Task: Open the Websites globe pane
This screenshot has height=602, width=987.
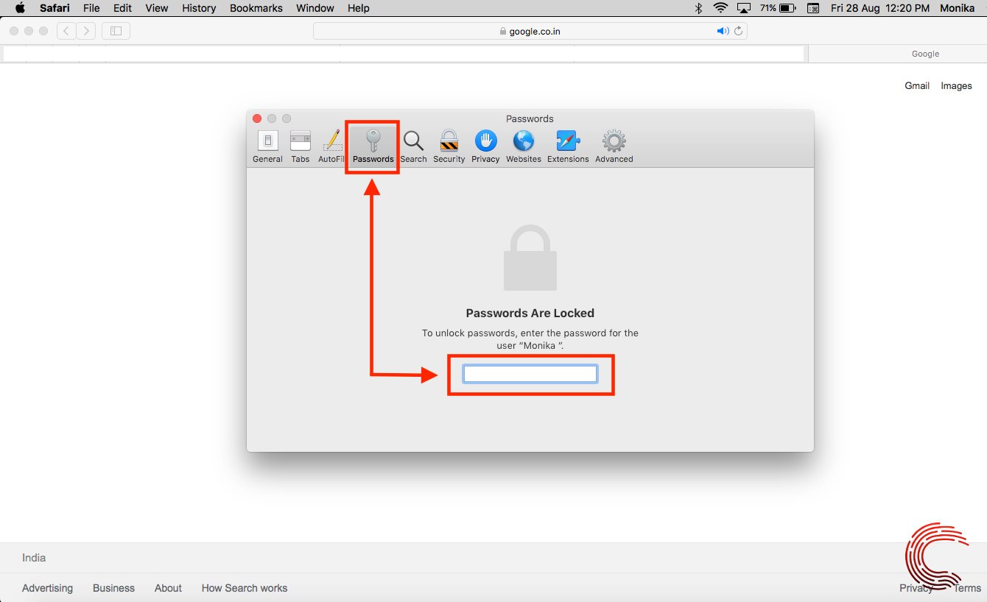Action: click(524, 146)
